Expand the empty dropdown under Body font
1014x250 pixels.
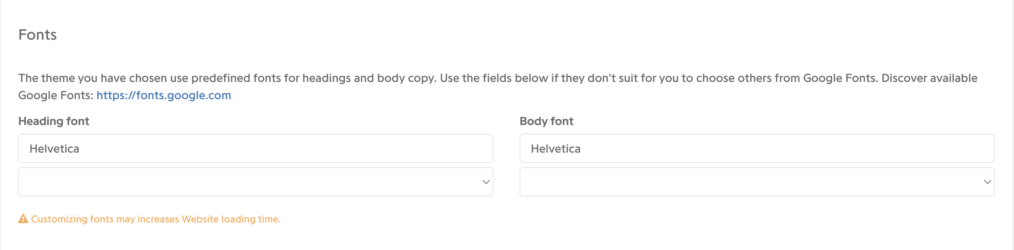757,182
